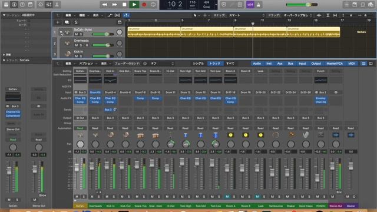Screen dimensions: 377x212
Task: Mute the Room A mixer channel
Action: 227,197
